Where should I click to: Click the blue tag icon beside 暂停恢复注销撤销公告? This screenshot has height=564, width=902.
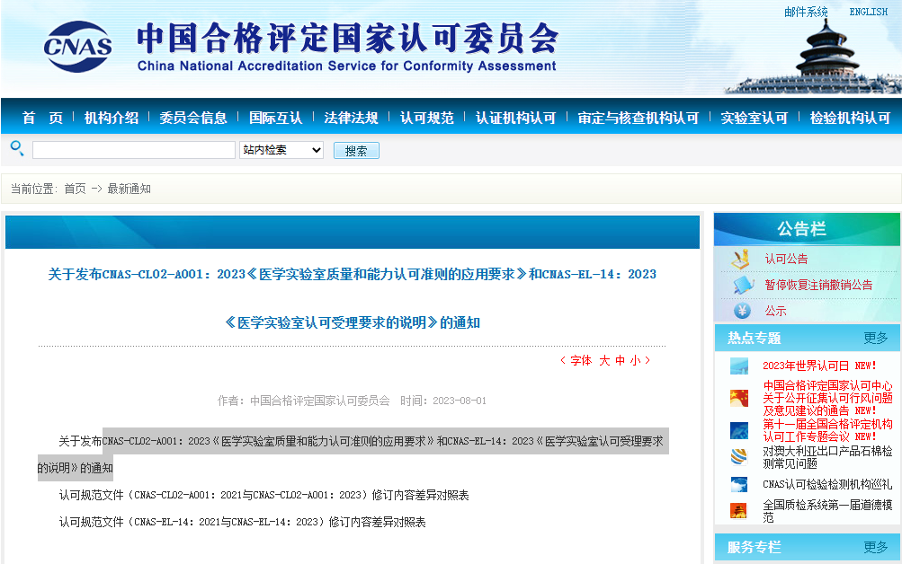[x=741, y=285]
